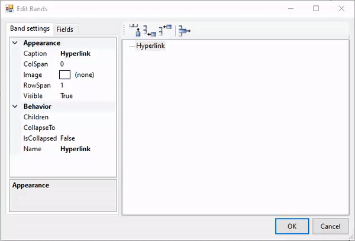Screen dimensions: 355x241
Task: Click the Edit Bands window title icon
Action: (9, 9)
